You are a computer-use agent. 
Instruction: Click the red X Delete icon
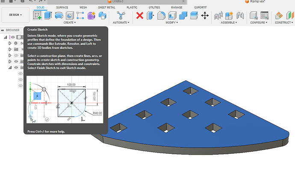point(140,16)
